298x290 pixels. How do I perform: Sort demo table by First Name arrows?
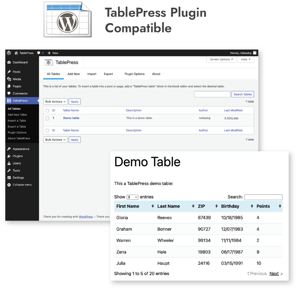[153, 206]
